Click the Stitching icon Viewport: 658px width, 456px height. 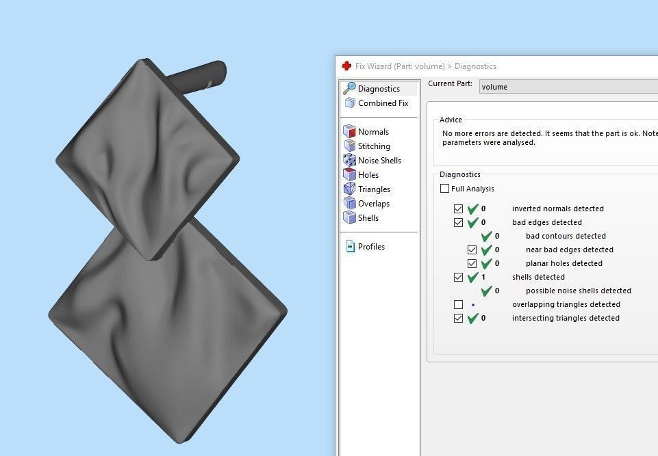(x=350, y=146)
